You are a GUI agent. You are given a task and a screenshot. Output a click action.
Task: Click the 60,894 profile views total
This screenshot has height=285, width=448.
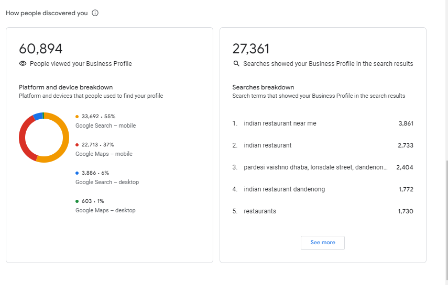coord(41,49)
